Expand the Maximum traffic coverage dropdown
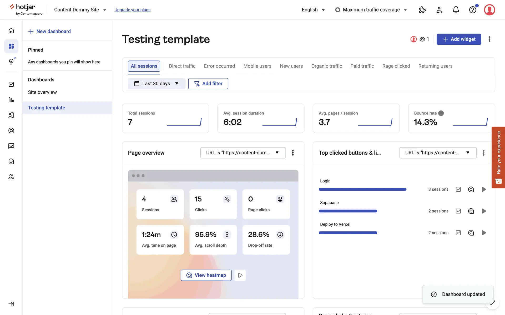Image resolution: width=505 pixels, height=315 pixels. tap(371, 10)
